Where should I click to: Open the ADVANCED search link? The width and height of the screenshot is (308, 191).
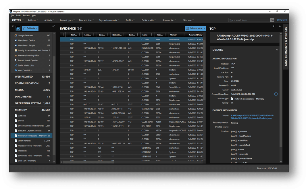coord(282,20)
